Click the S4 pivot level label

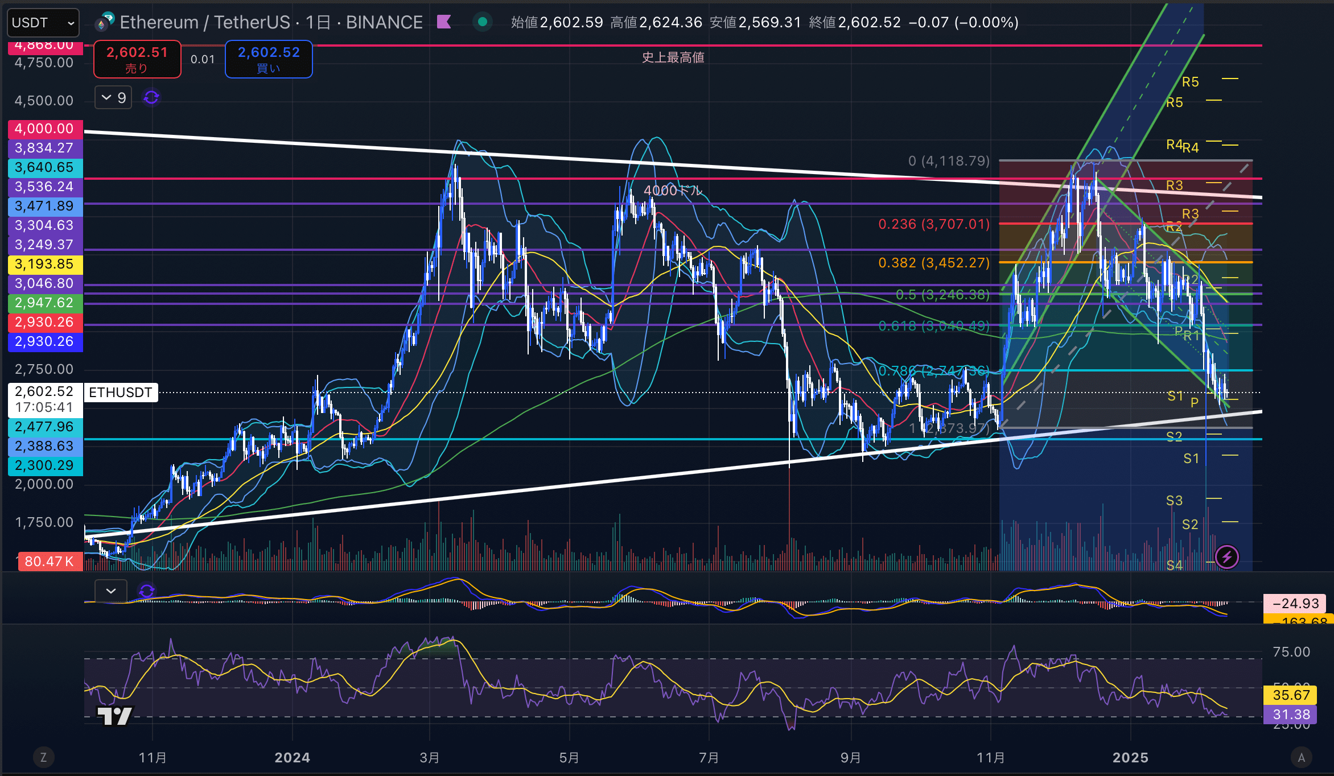1174,565
